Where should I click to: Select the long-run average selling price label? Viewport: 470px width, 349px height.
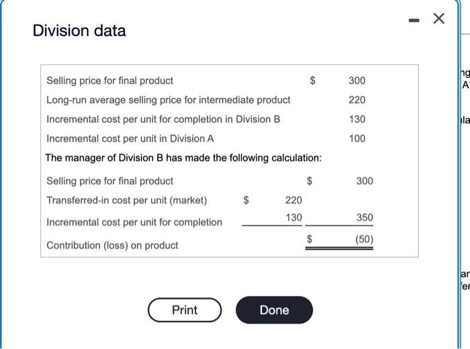[168, 100]
